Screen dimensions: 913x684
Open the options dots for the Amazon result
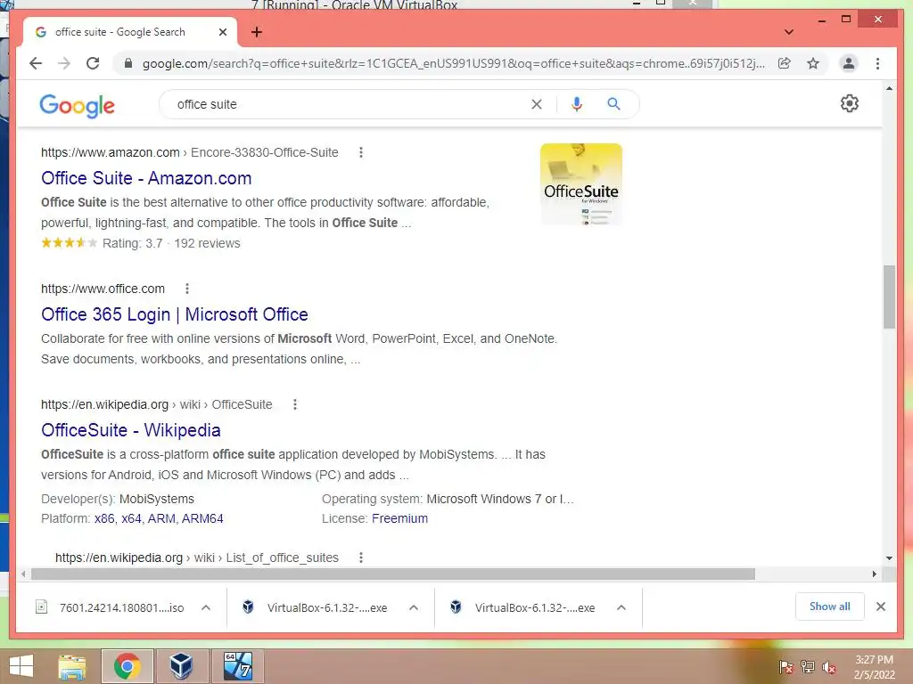(361, 152)
